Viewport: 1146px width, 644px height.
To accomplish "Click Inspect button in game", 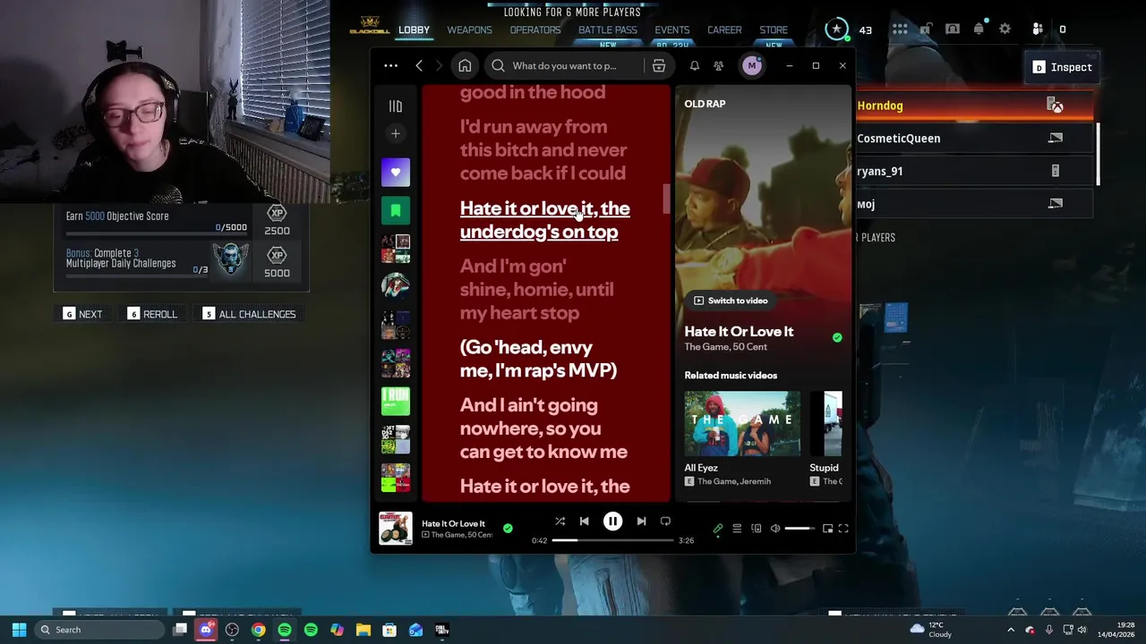I will [1062, 67].
